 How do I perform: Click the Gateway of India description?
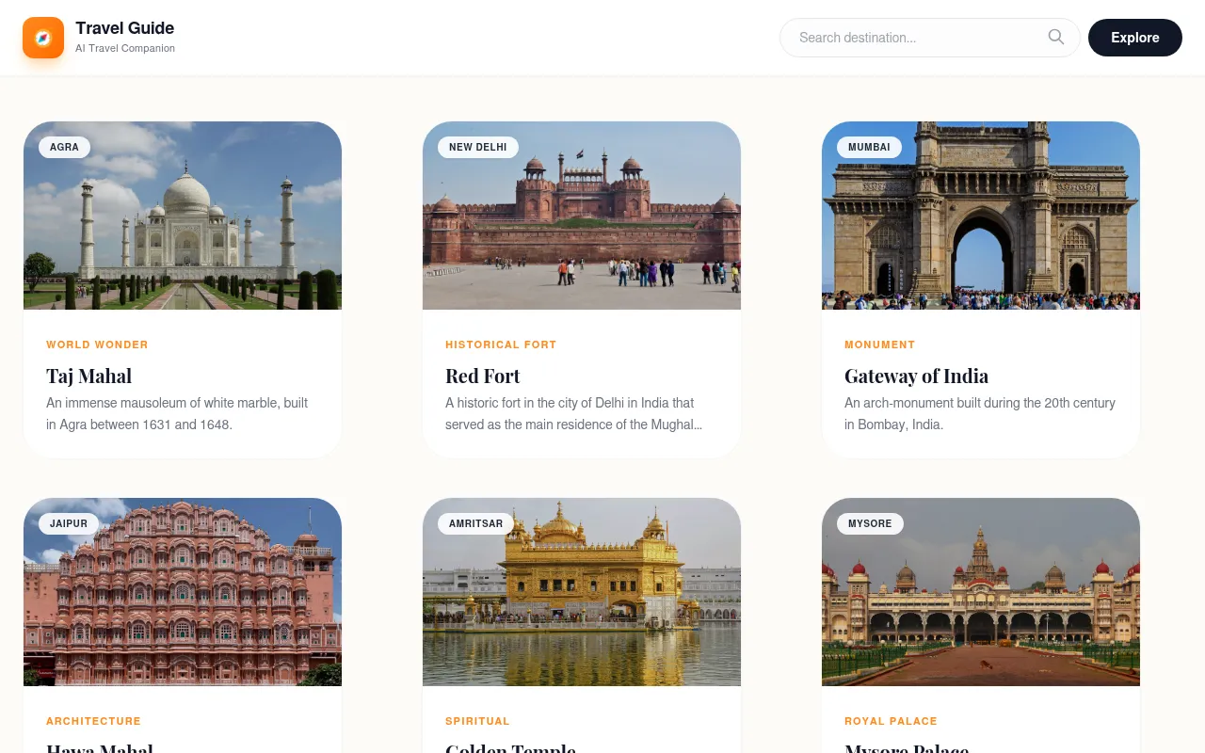[x=980, y=413]
